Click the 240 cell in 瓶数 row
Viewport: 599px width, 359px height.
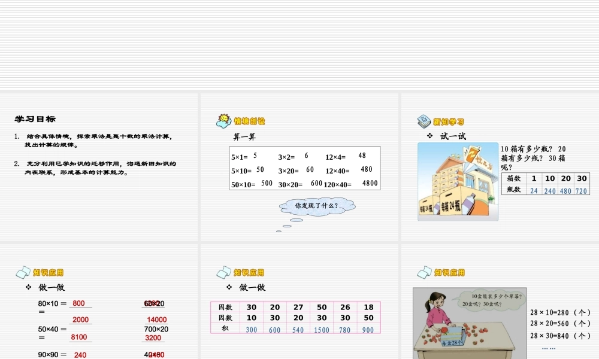point(550,191)
